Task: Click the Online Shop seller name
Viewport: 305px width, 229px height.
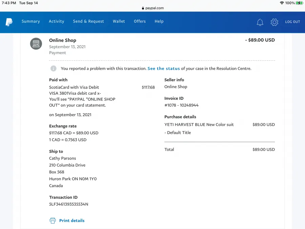Action: [176, 87]
